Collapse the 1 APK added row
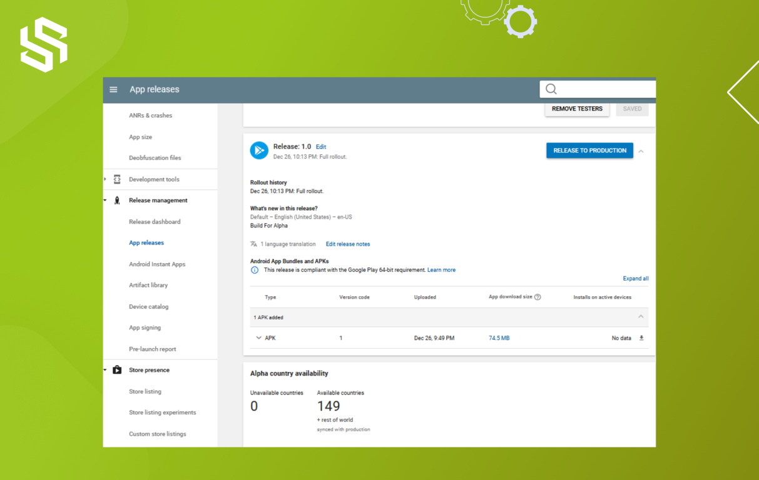 tap(641, 317)
